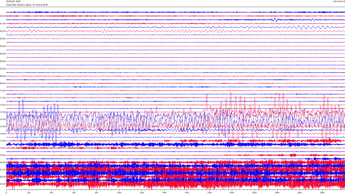Viewport: 345px width, 194px height.
Task: Click the 12:30 time label
Action: [3, 105]
